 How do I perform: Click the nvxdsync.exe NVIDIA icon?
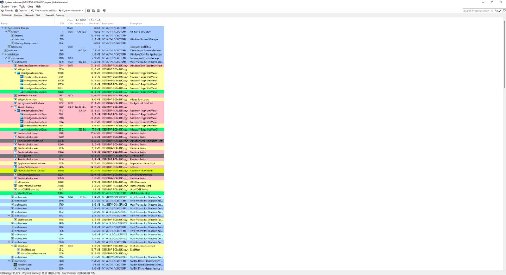tap(16, 265)
